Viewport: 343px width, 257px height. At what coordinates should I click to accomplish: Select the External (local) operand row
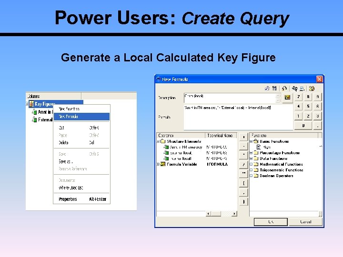click(x=178, y=153)
